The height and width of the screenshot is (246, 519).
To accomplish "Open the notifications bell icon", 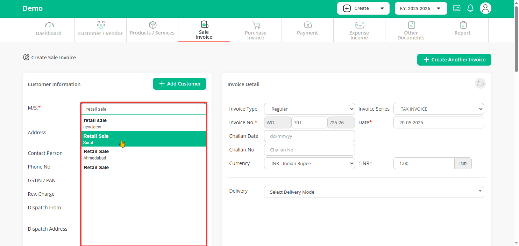I will pos(470,8).
